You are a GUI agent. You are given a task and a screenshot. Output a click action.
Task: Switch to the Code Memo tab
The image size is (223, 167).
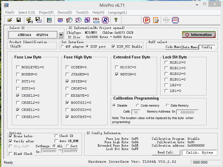(x=173, y=47)
